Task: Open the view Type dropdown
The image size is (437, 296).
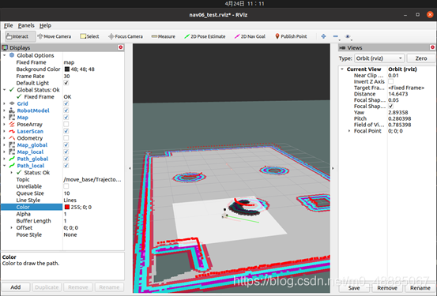Action: [379, 58]
